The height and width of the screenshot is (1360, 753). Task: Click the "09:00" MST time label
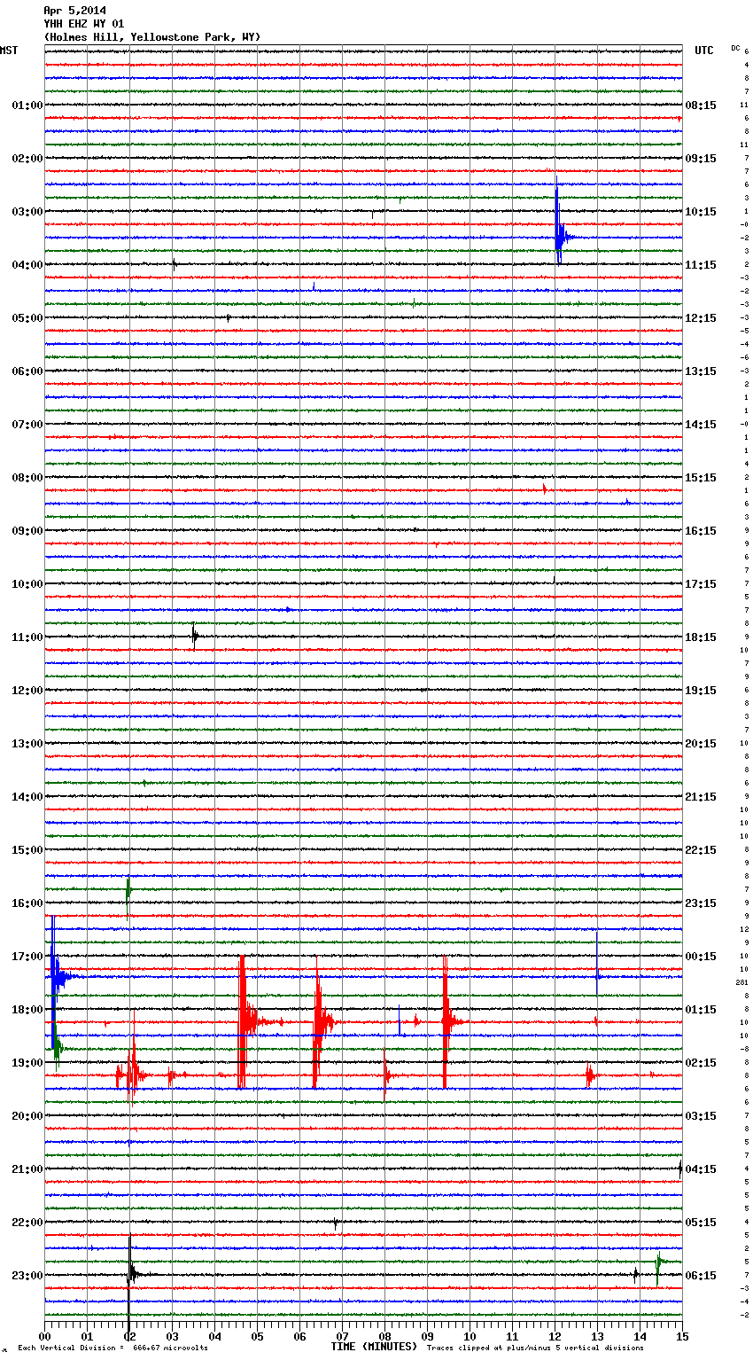tap(27, 531)
